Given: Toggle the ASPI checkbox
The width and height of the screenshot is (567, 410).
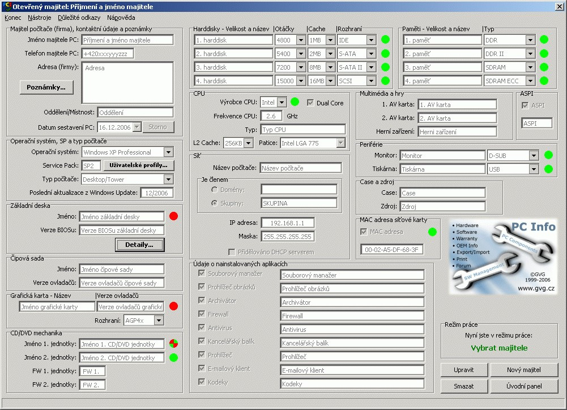Looking at the screenshot, I should pyautogui.click(x=525, y=105).
